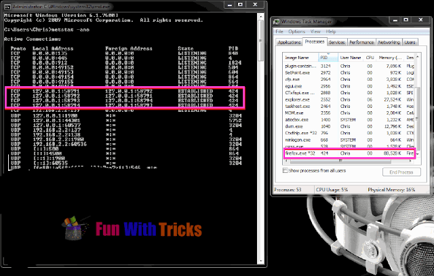434x276 pixels.
Task: Click the Foreign Address header in console
Action: click(x=129, y=48)
